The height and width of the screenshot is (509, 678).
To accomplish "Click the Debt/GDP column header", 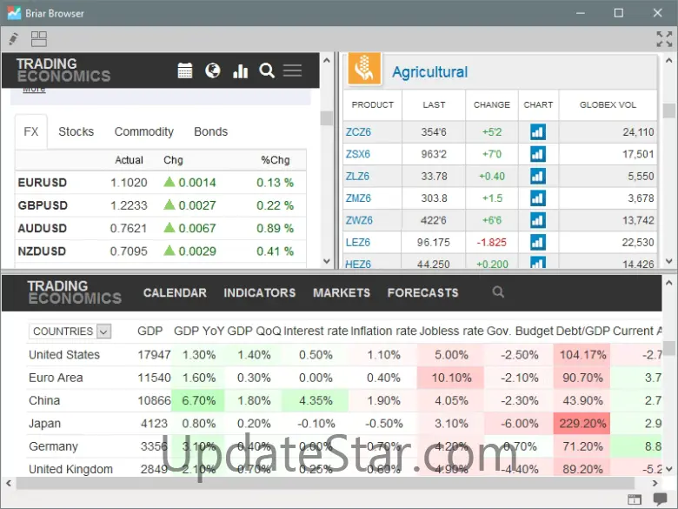I will 583,332.
